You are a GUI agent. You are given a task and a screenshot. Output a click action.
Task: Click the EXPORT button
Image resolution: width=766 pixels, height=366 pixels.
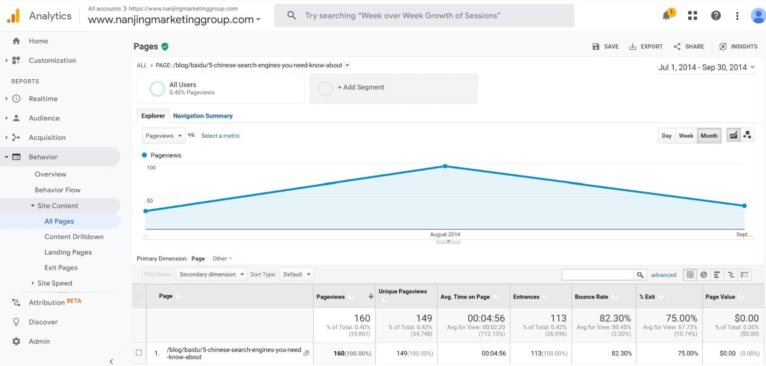pos(646,46)
